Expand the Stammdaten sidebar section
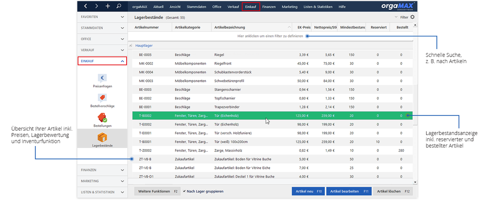This screenshot has width=495, height=201. (102, 28)
